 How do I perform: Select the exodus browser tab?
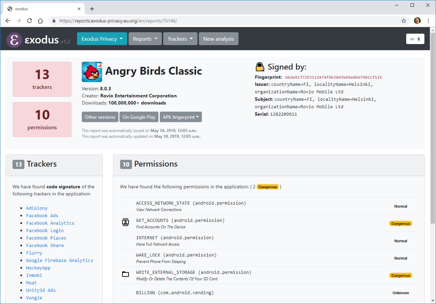click(x=43, y=9)
